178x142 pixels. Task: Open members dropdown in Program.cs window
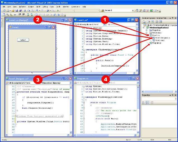pos(138,83)
